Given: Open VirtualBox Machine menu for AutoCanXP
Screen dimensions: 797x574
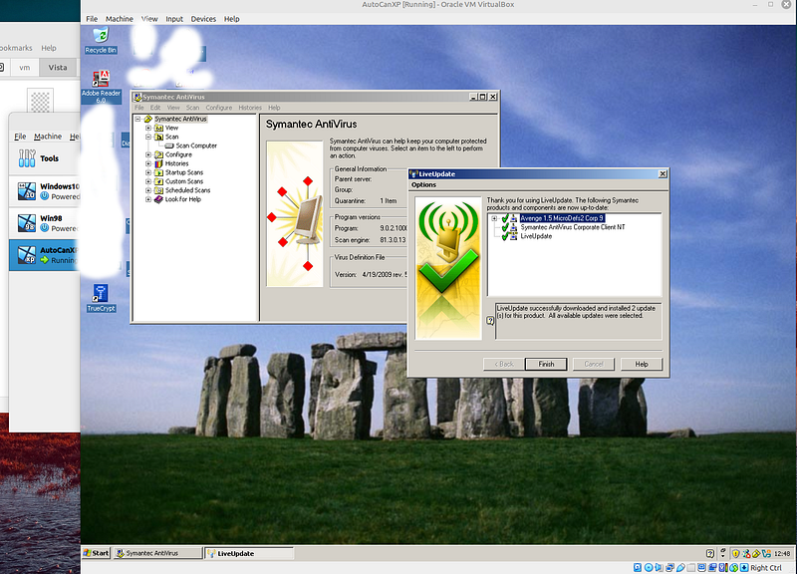Looking at the screenshot, I should pyautogui.click(x=120, y=19).
